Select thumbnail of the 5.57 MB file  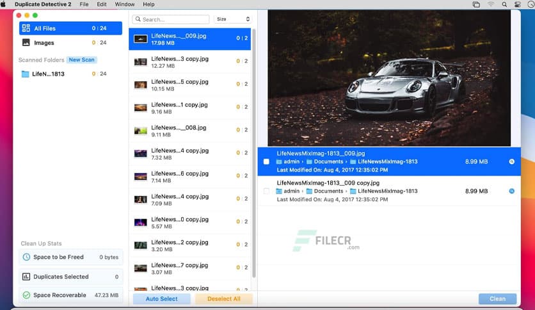[141, 222]
